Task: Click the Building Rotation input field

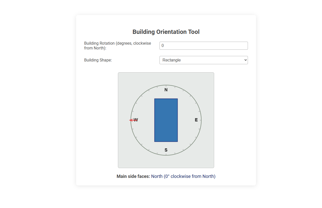Action: click(x=203, y=45)
